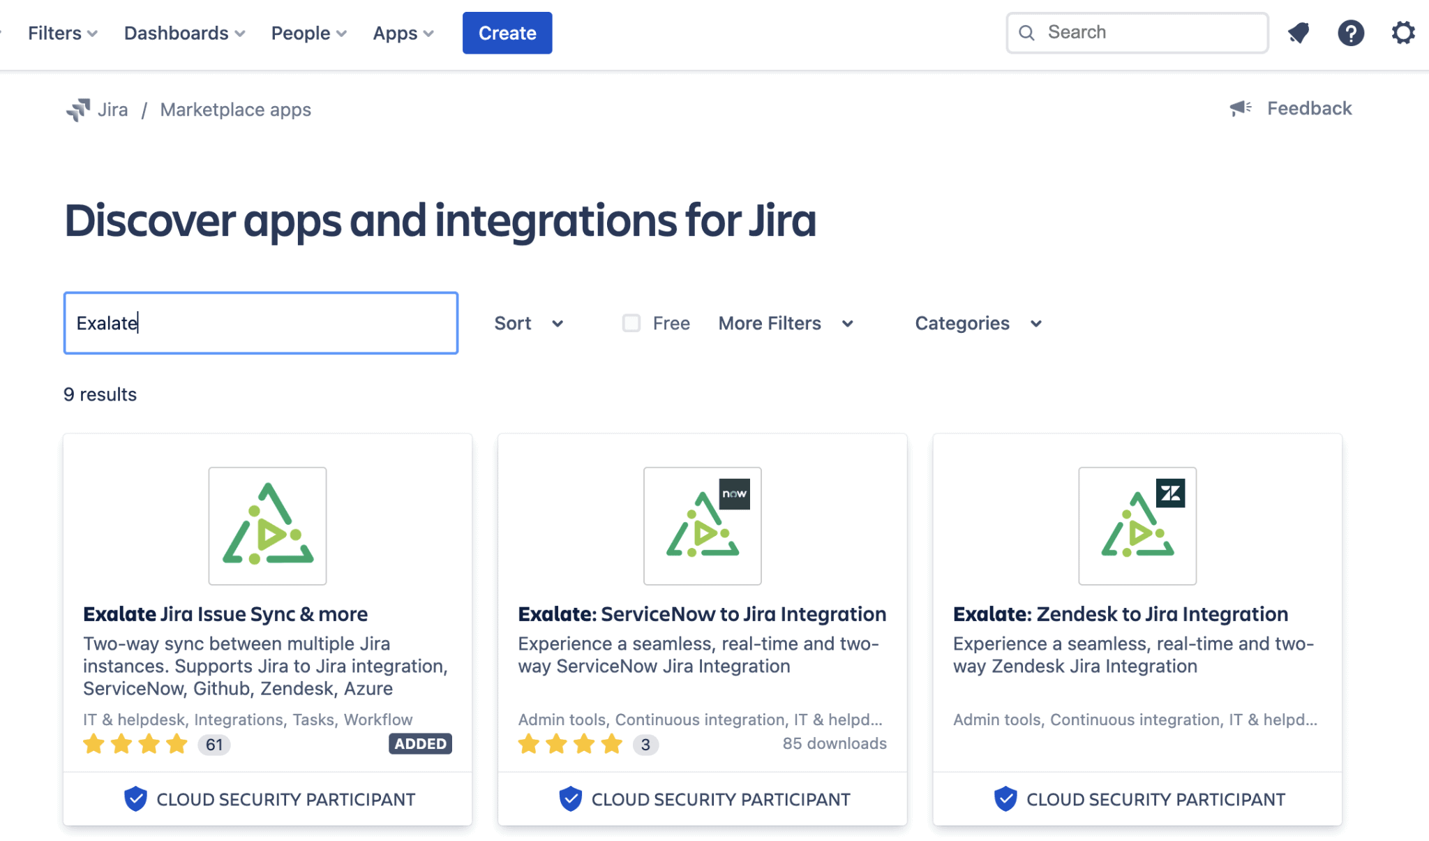Screen dimensions: 1429x841
Task: Enable the Free checkbox filter
Action: click(631, 323)
